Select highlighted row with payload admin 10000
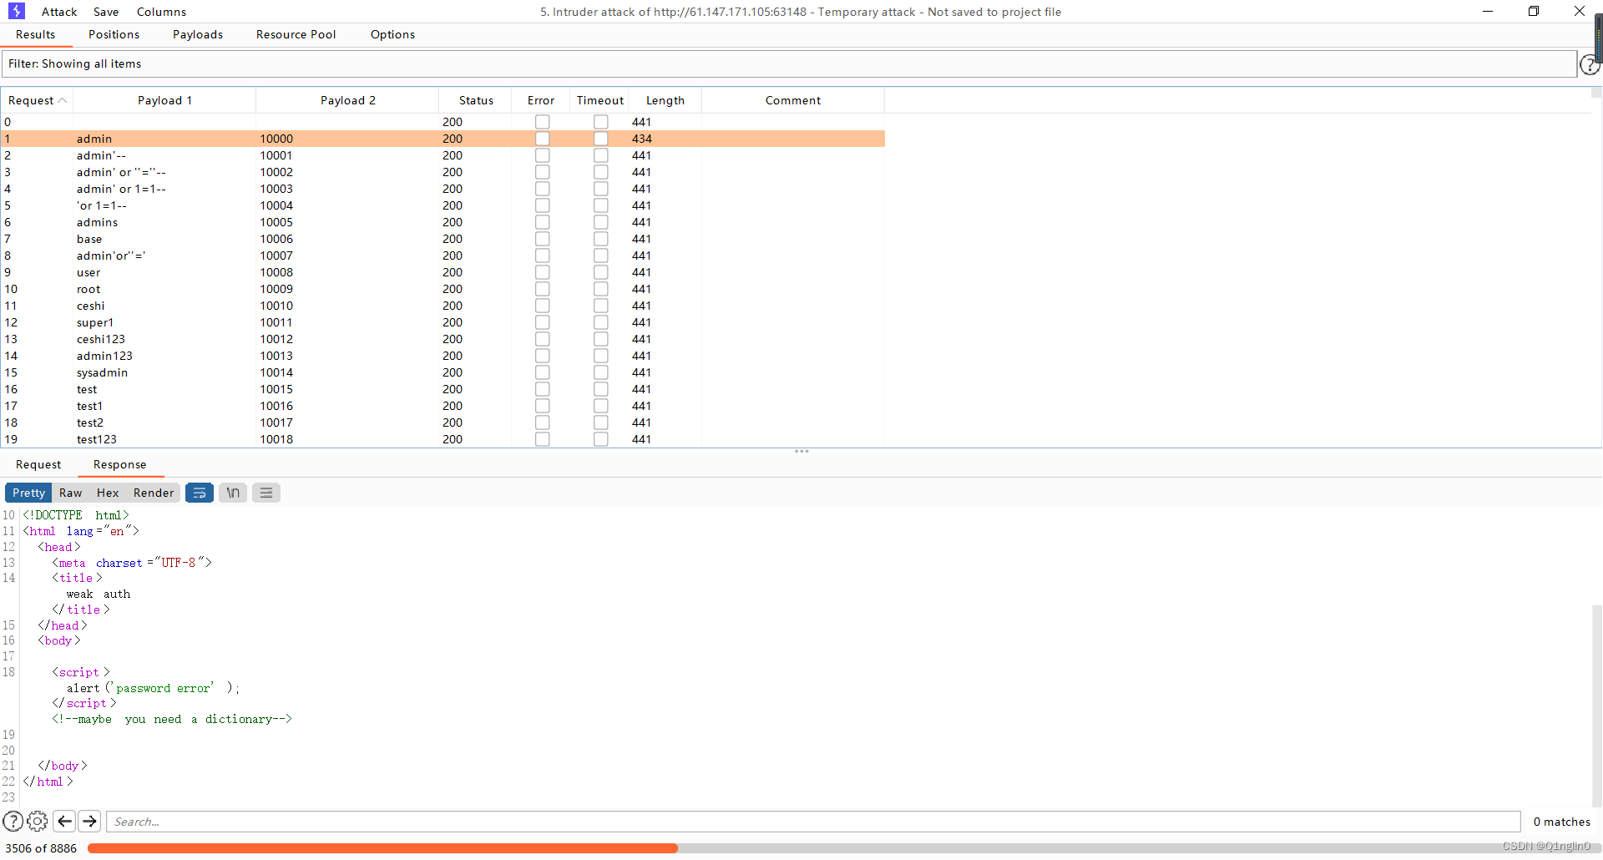This screenshot has width=1603, height=860. 442,139
